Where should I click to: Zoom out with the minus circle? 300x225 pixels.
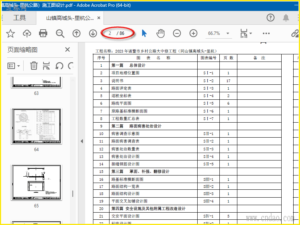[x=177, y=33]
